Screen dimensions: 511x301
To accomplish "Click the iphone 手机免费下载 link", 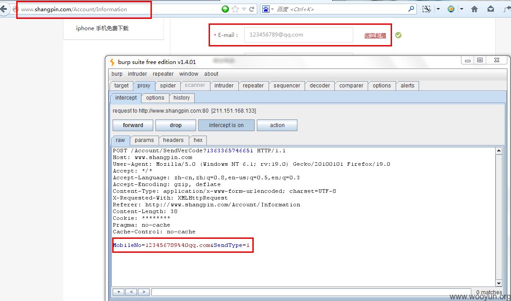I will click(x=102, y=28).
